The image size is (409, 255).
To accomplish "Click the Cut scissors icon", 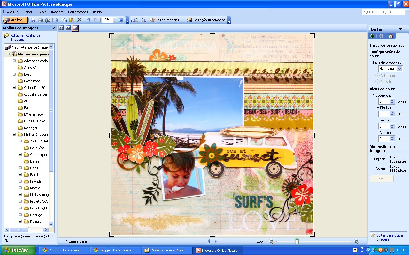I will [57, 20].
